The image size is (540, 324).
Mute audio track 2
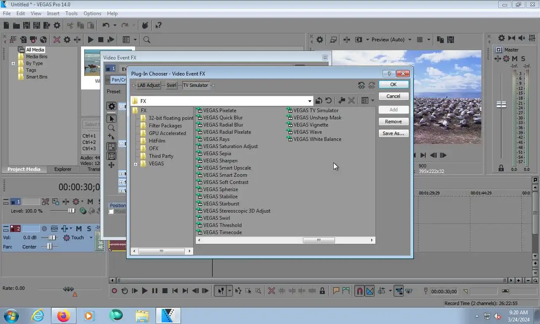tap(79, 229)
